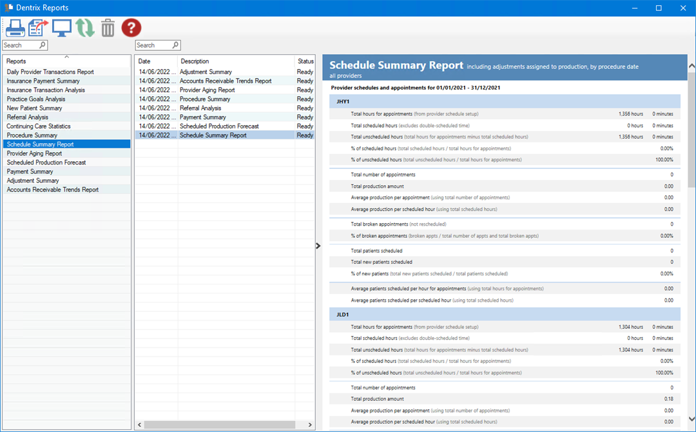The image size is (696, 432).
Task: Click the green refresh arrows icon
Action: coord(85,28)
